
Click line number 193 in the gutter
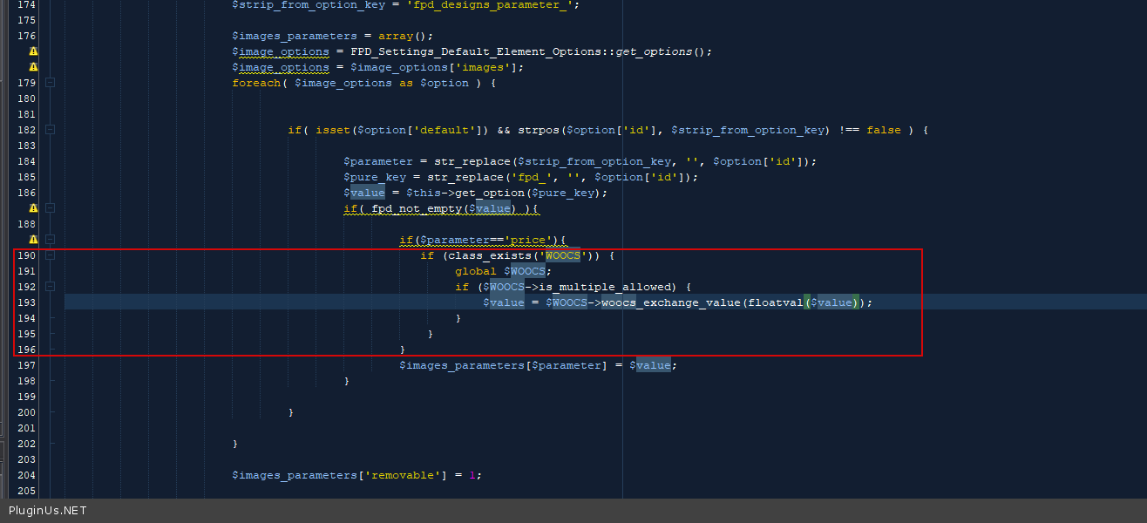[26, 302]
